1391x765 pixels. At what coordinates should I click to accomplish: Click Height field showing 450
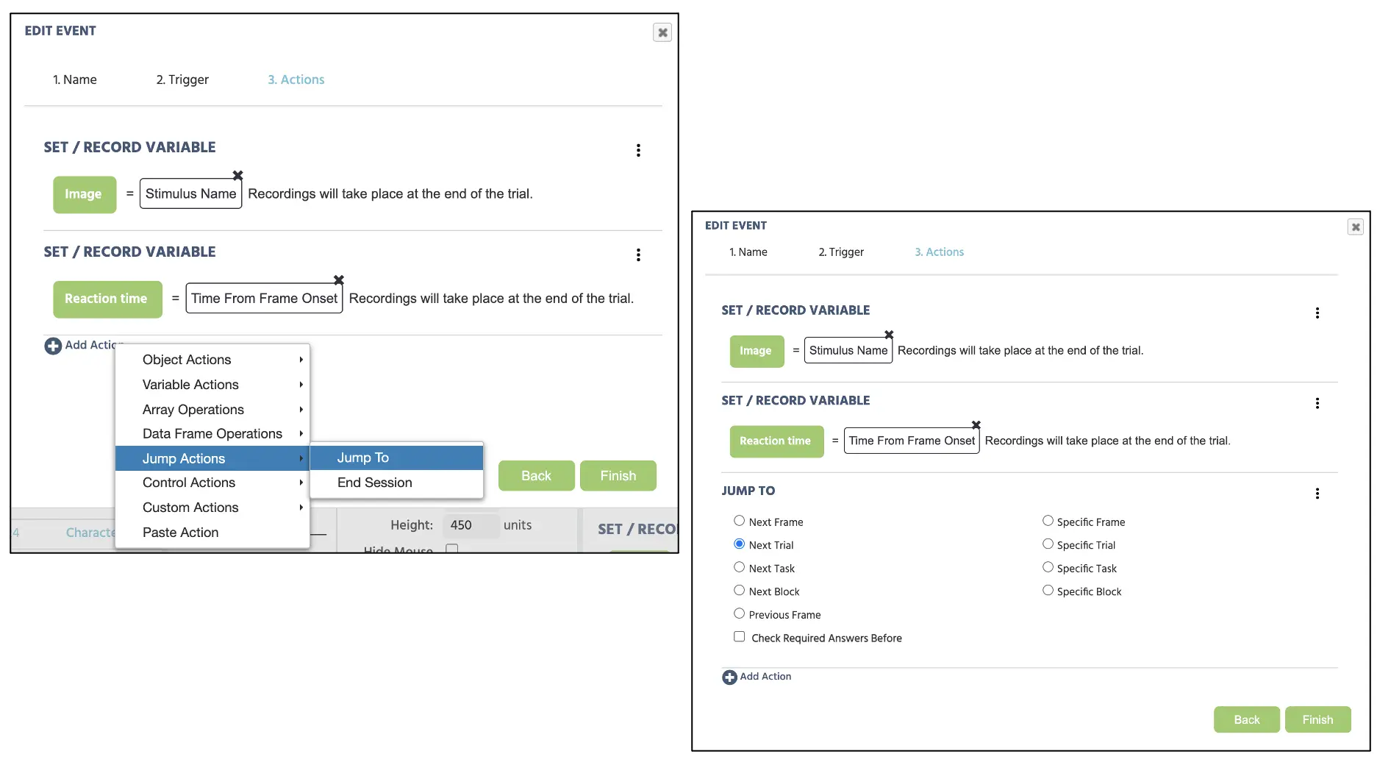[471, 525]
